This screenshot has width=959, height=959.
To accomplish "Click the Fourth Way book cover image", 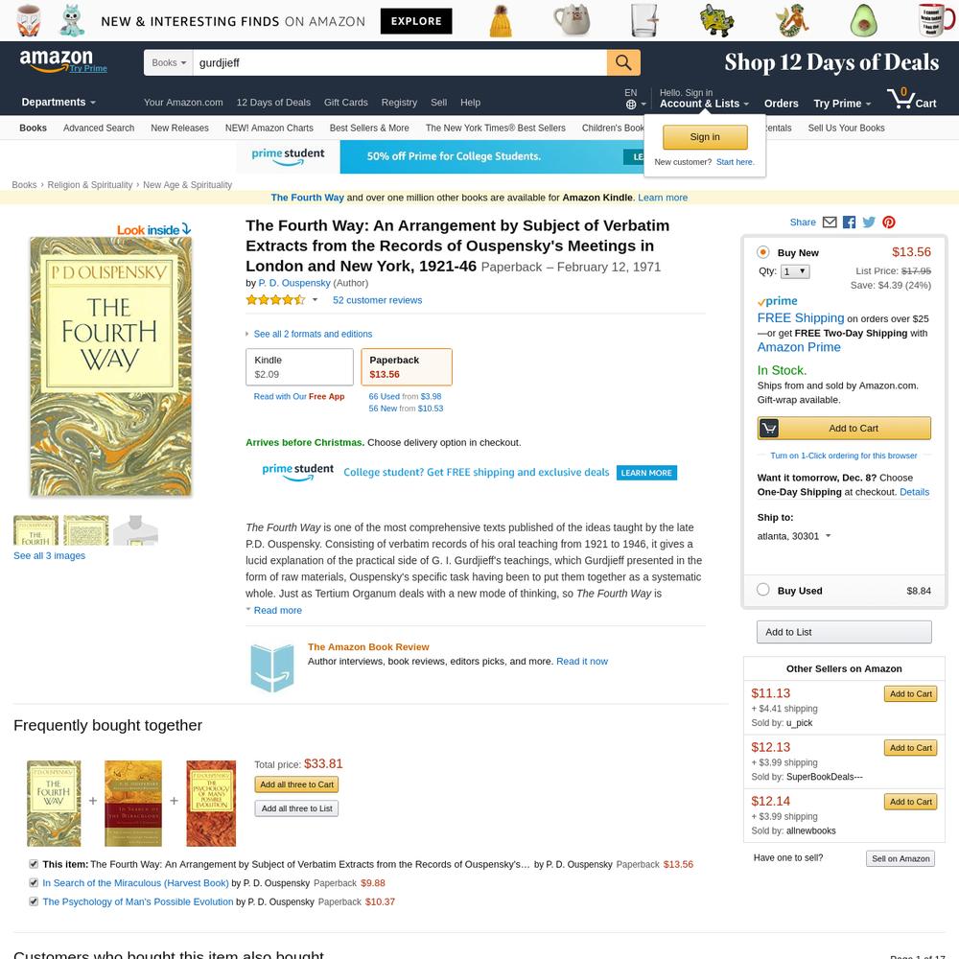I will click(110, 365).
